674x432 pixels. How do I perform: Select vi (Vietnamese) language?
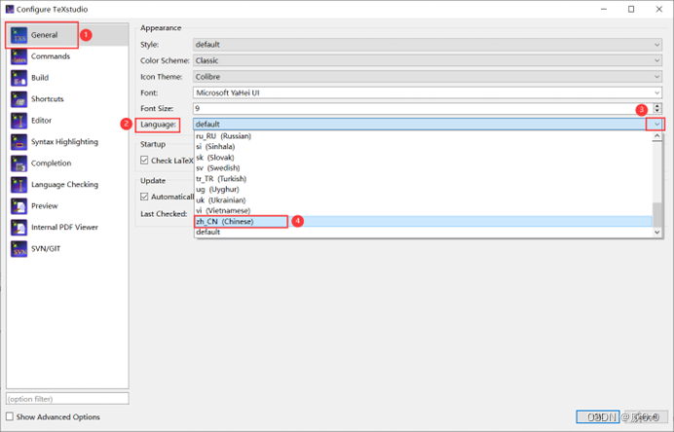click(423, 210)
